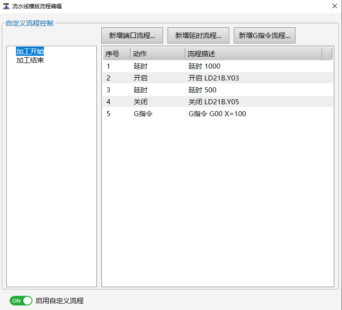Select row 2 开启 LD21B.Y03
This screenshot has height=310, width=342.
[213, 78]
